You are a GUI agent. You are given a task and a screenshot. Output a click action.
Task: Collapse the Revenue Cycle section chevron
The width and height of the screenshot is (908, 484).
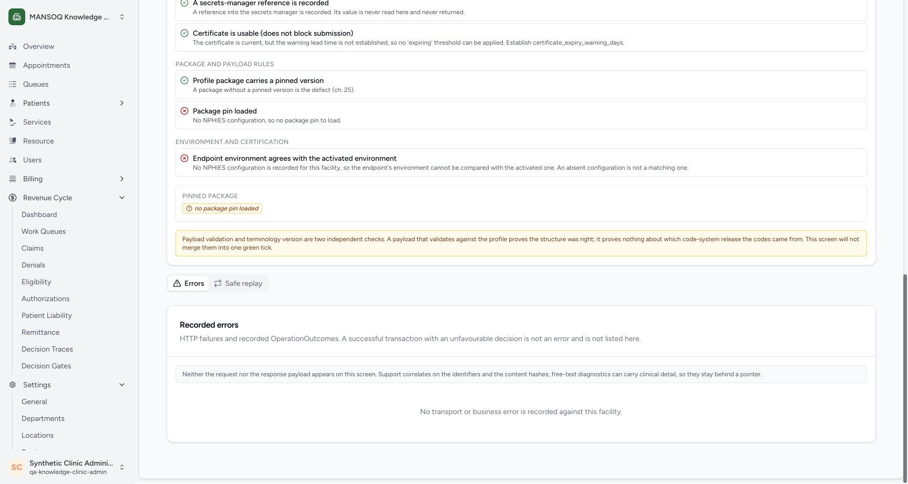click(x=122, y=198)
